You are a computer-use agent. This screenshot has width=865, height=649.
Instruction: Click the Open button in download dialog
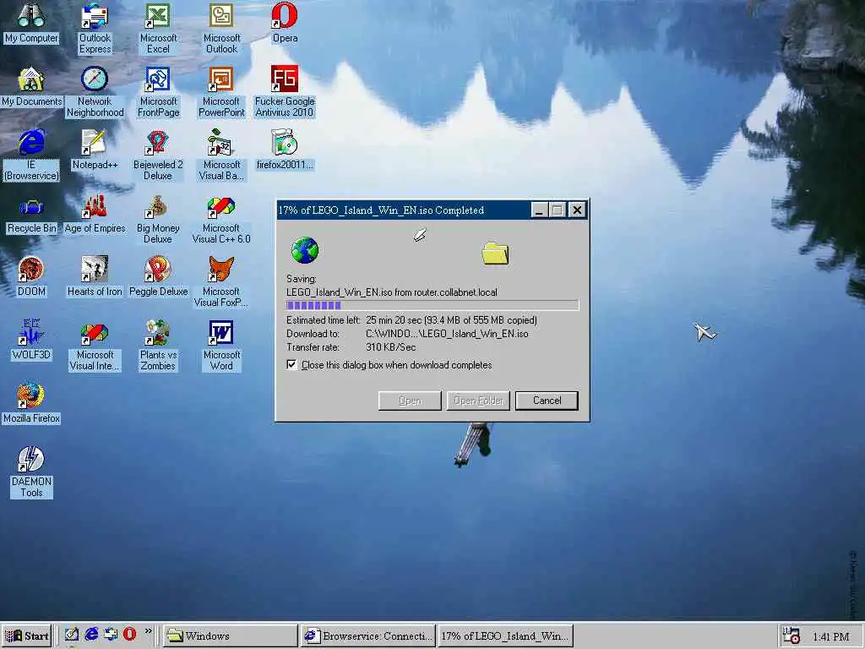[x=410, y=401]
